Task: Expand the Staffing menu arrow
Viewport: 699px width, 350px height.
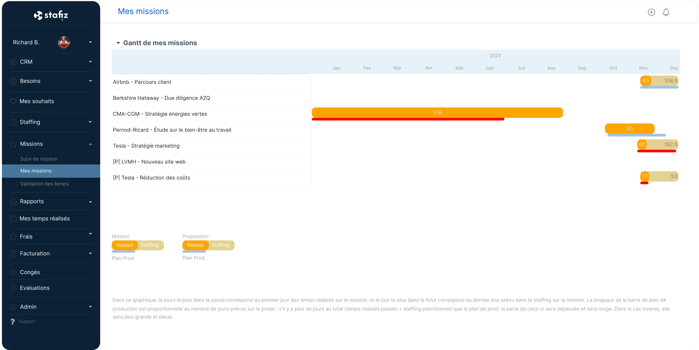Action: [91, 122]
